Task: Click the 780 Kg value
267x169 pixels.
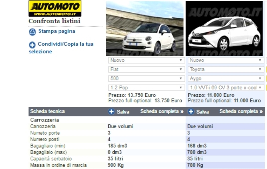Action: tap(195, 165)
